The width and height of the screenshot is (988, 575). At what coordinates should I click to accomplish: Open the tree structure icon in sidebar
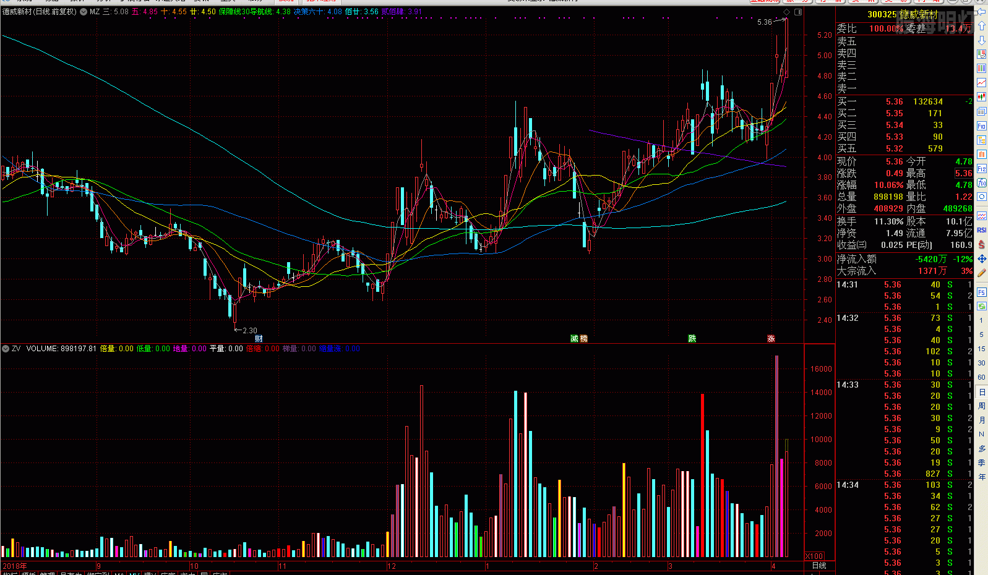pyautogui.click(x=982, y=140)
